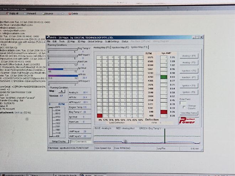Click the Reply All button in mail window
The width and height of the screenshot is (235, 176).
coord(12,14)
